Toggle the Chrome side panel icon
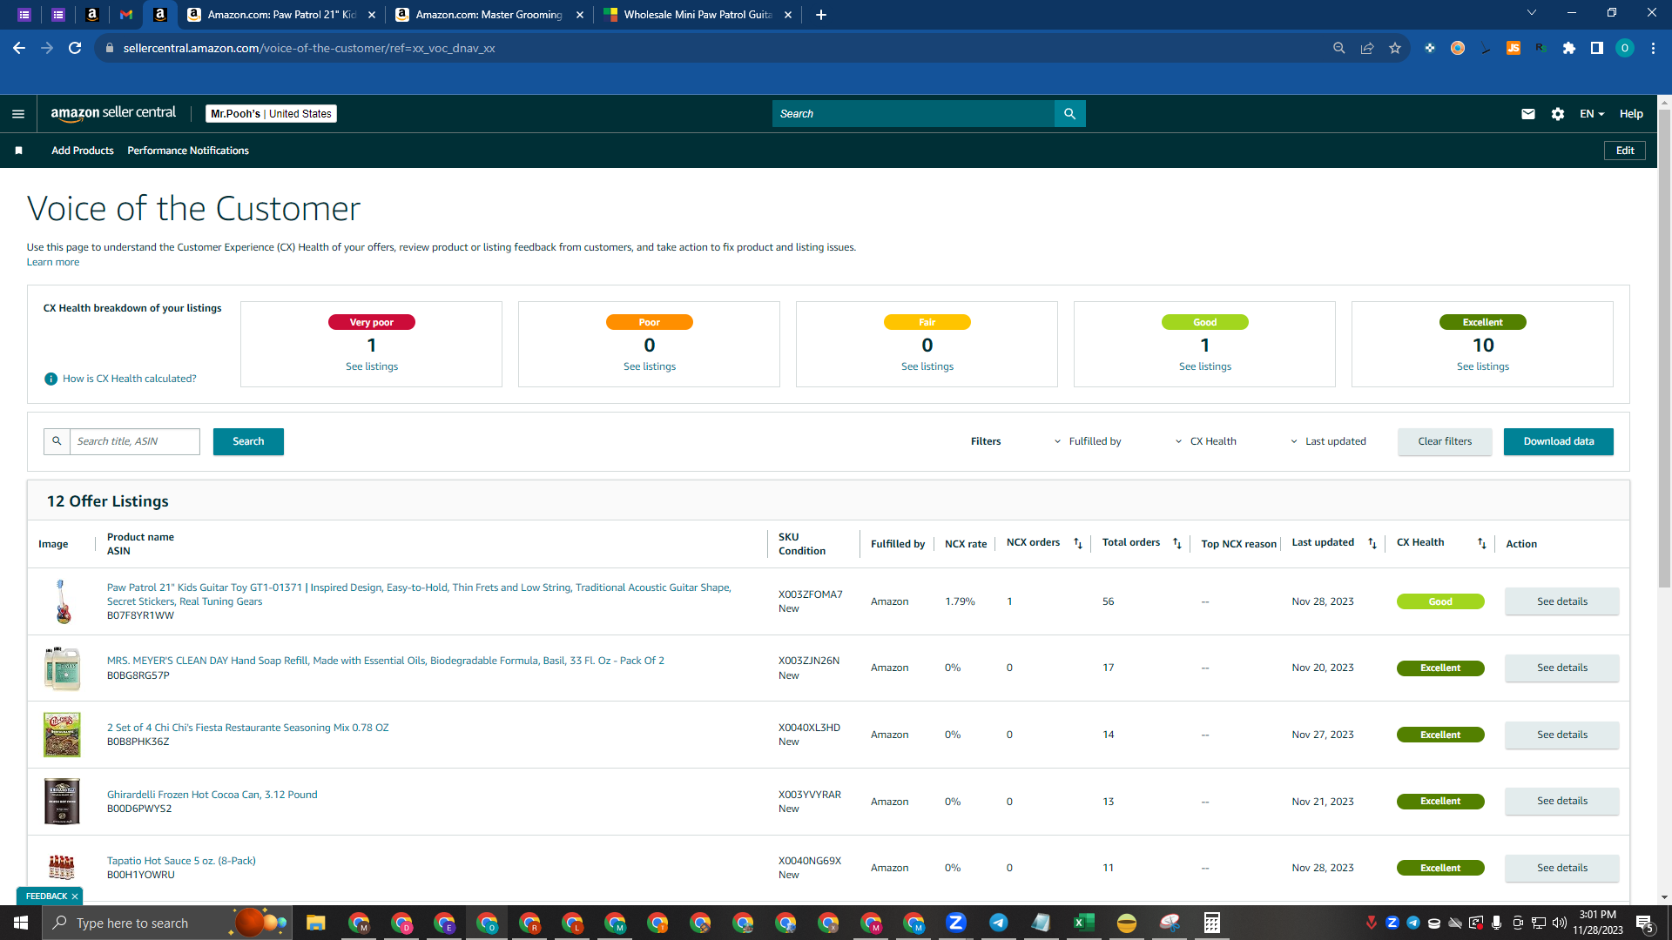Screen dimensions: 1672x940 [1597, 48]
